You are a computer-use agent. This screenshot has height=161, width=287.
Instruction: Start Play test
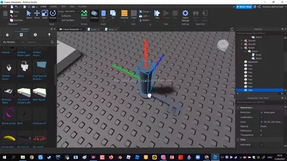click(157, 14)
